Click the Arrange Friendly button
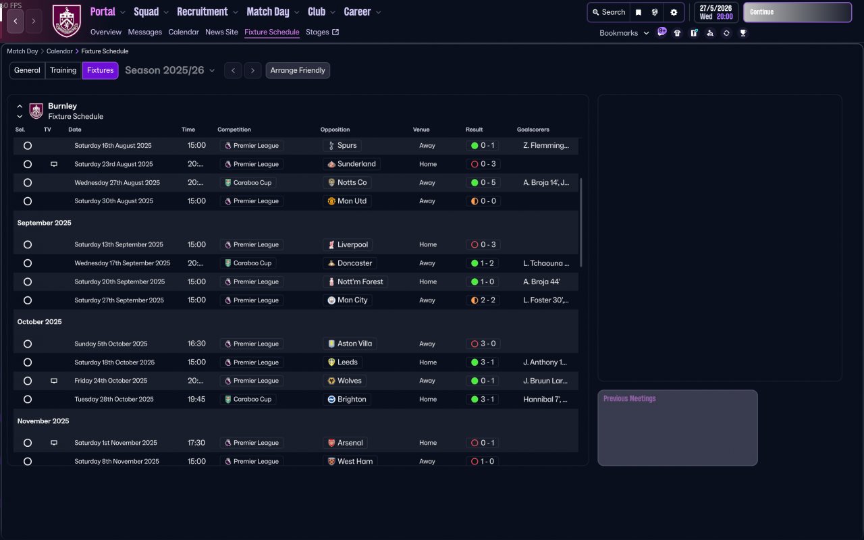Screen dimensions: 864x540 (298, 70)
